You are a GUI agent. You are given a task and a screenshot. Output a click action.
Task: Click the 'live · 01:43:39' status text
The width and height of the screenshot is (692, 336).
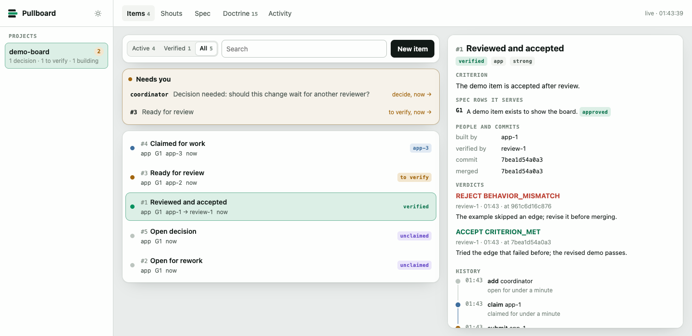tap(664, 13)
